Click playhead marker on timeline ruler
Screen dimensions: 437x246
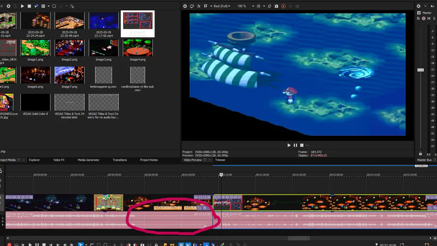221,175
